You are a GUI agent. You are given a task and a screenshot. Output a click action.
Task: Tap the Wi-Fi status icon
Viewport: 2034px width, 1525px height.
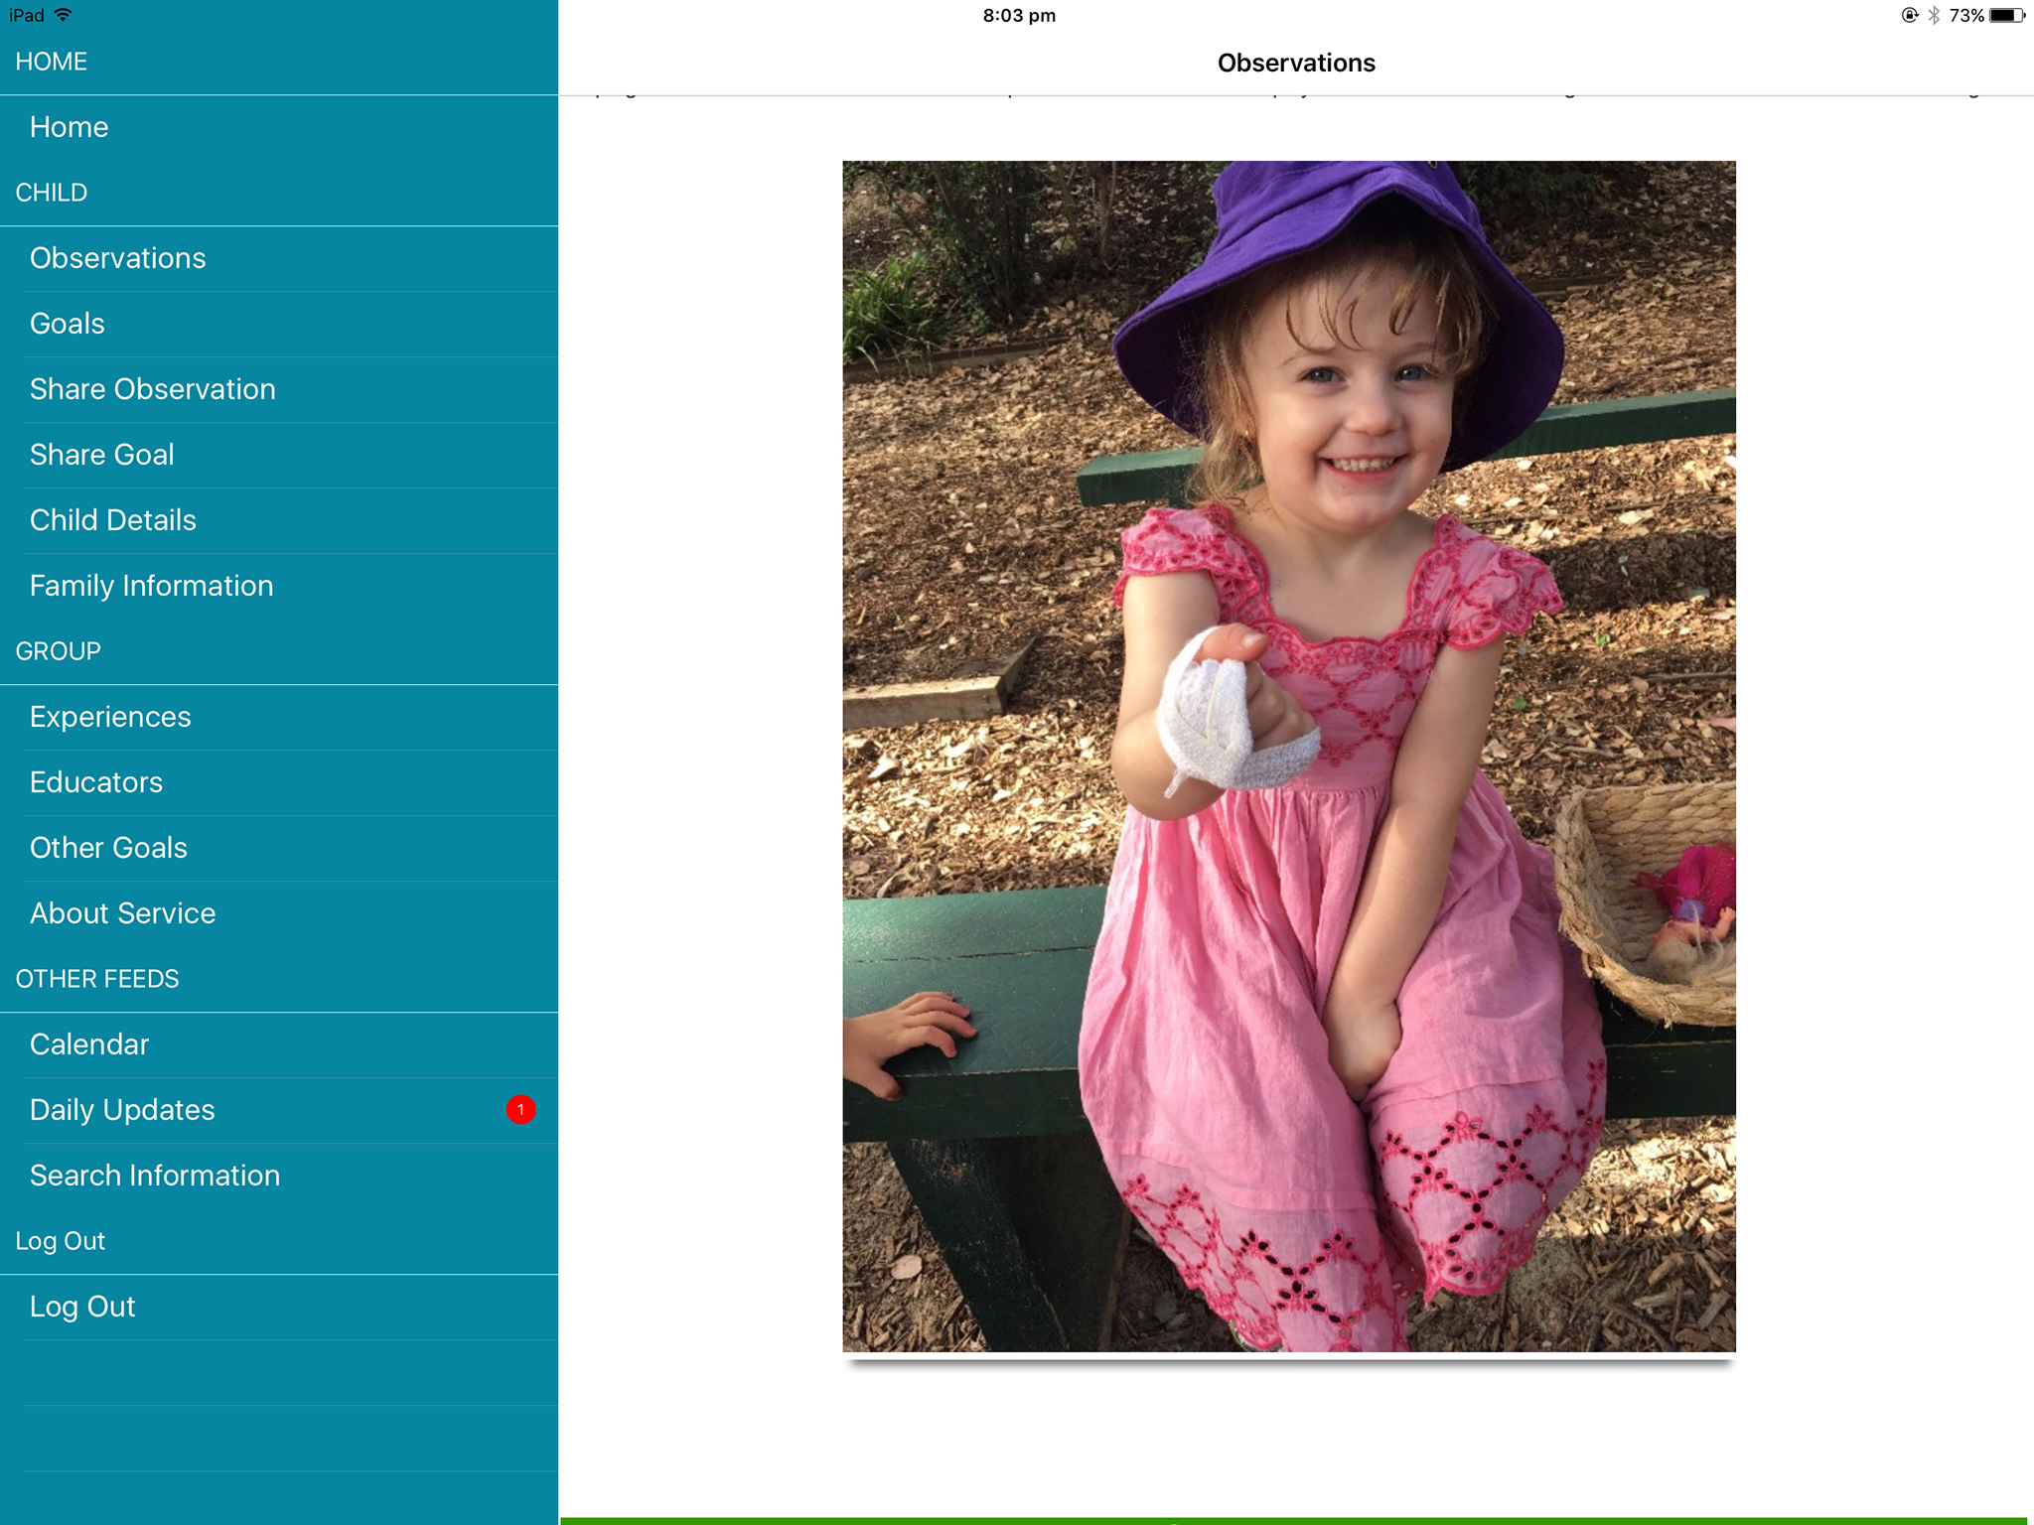(64, 15)
